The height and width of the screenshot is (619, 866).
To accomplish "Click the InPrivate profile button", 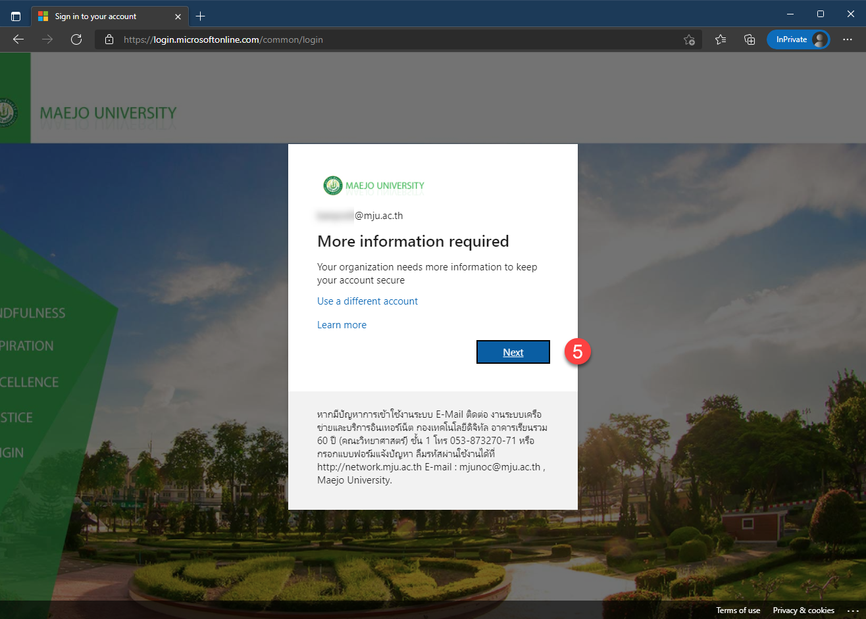I will point(798,39).
